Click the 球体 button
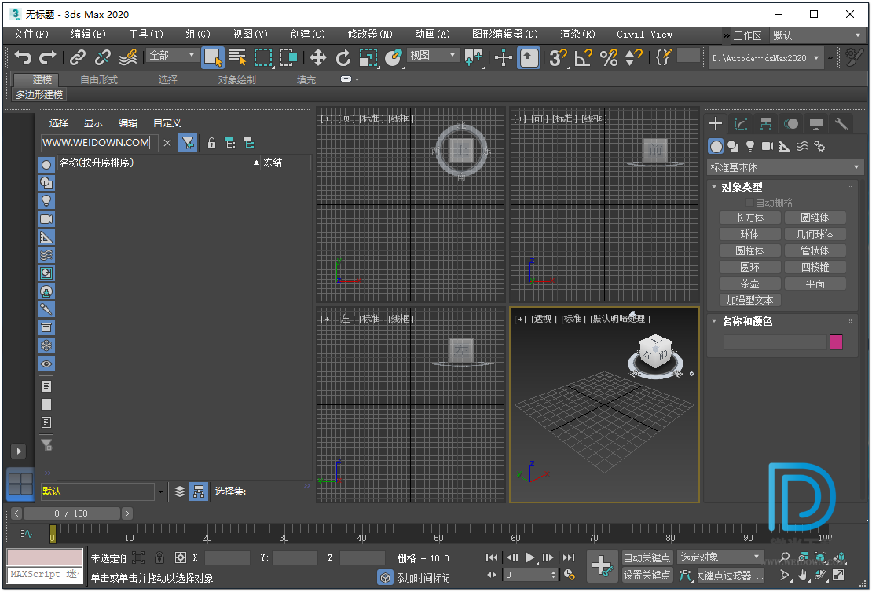The image size is (872, 592). point(749,235)
